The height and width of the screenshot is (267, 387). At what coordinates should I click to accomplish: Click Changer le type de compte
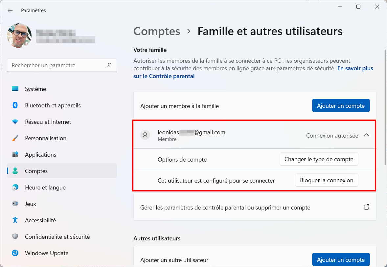coord(319,159)
